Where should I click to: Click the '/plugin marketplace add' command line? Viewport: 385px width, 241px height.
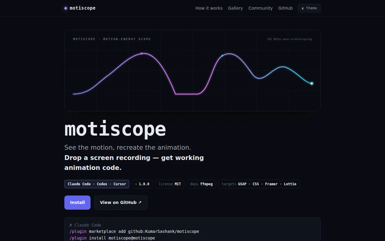point(134,231)
